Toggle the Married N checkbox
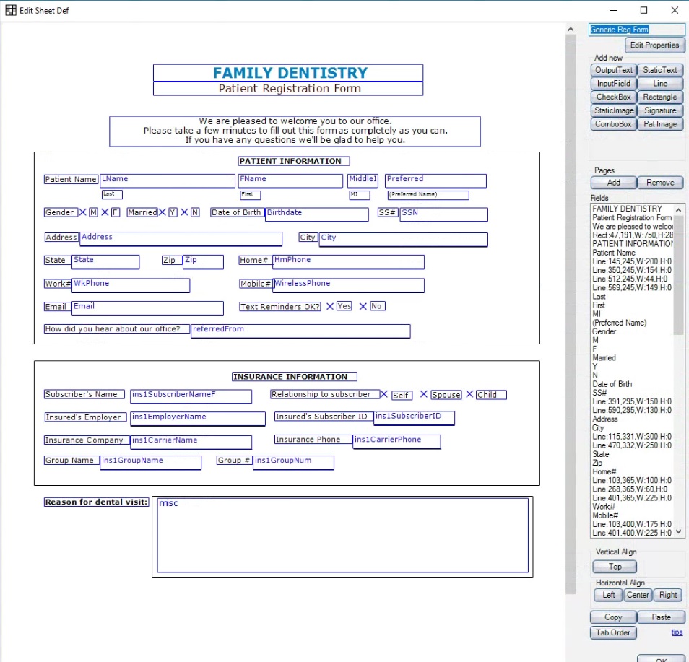 click(185, 213)
